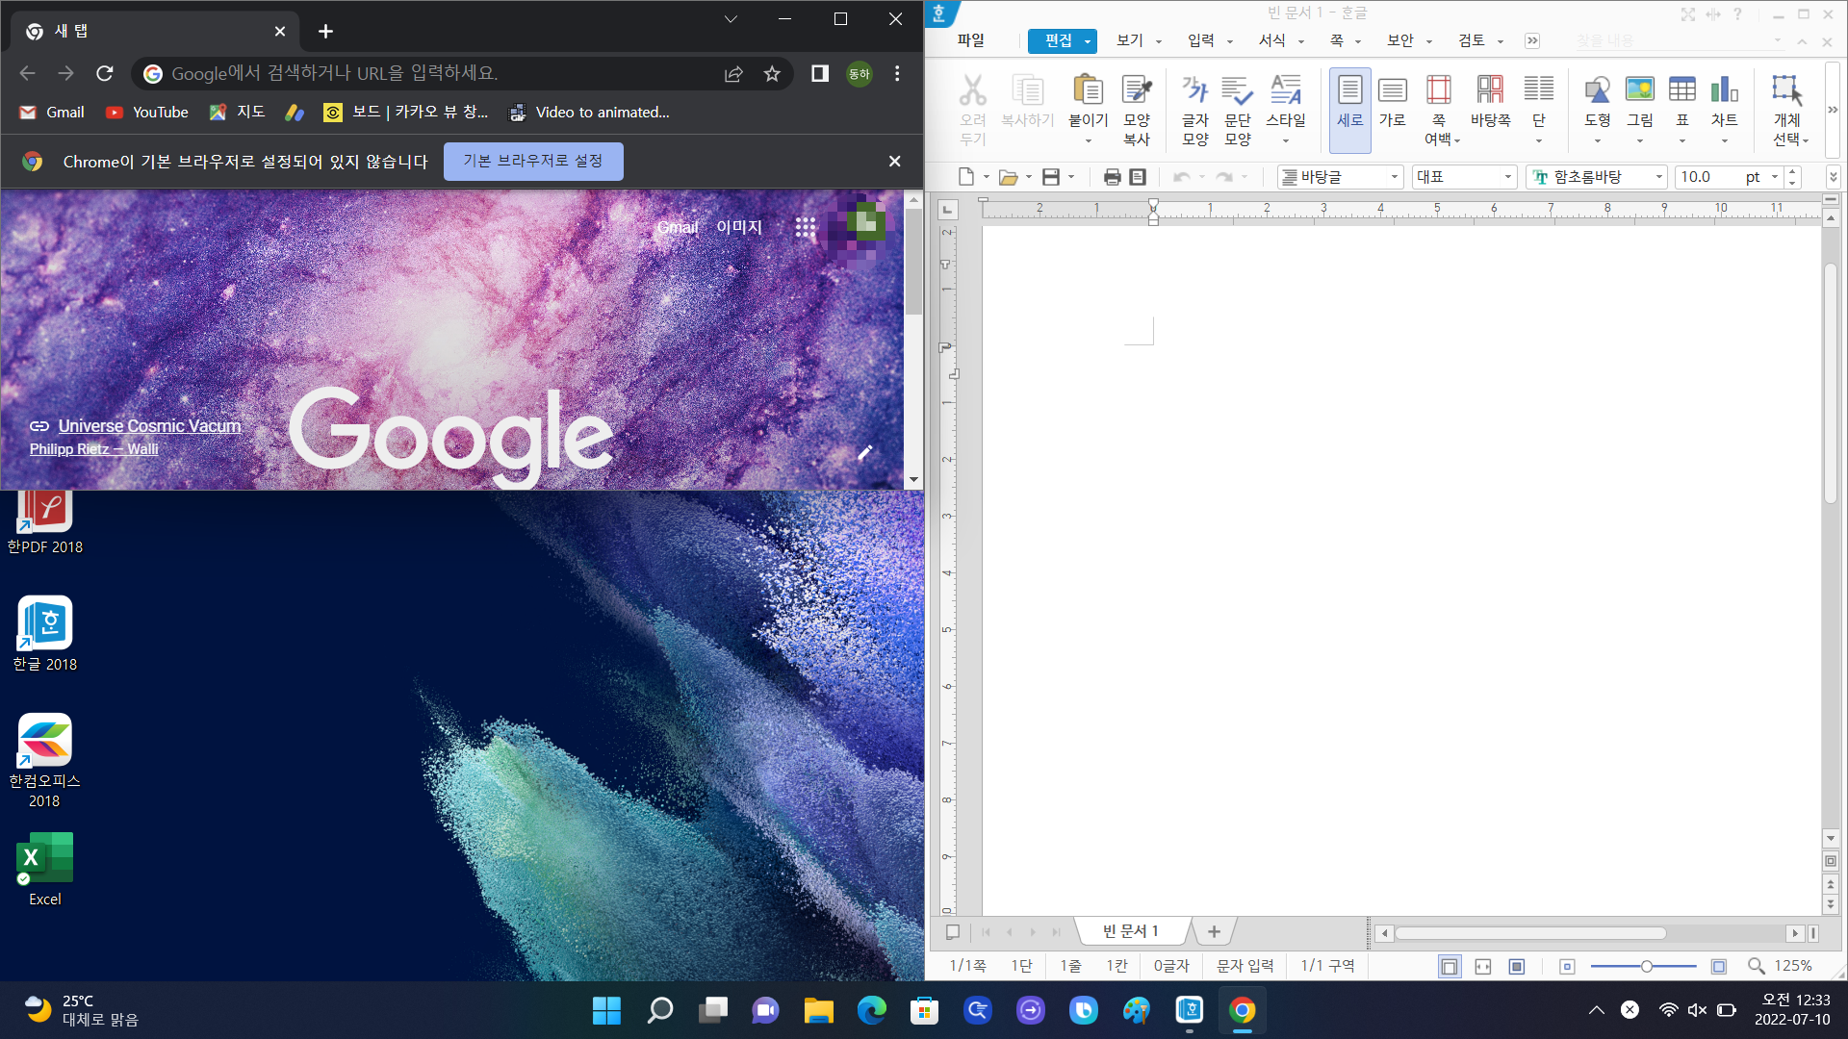Click the zoom slider in status bar
1848x1039 pixels.
pyautogui.click(x=1646, y=966)
